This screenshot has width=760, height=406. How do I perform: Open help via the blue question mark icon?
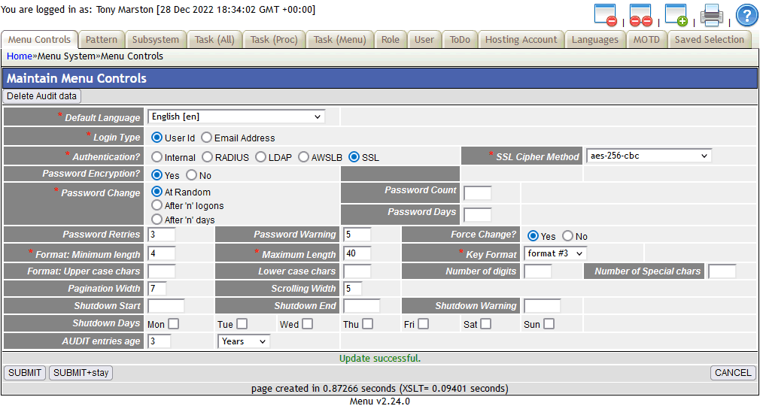coord(746,15)
